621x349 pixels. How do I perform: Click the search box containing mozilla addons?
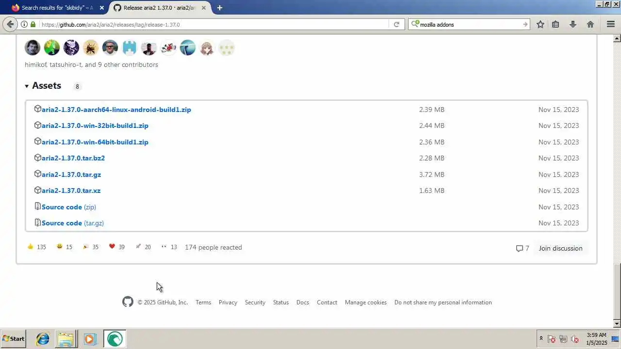point(469,24)
